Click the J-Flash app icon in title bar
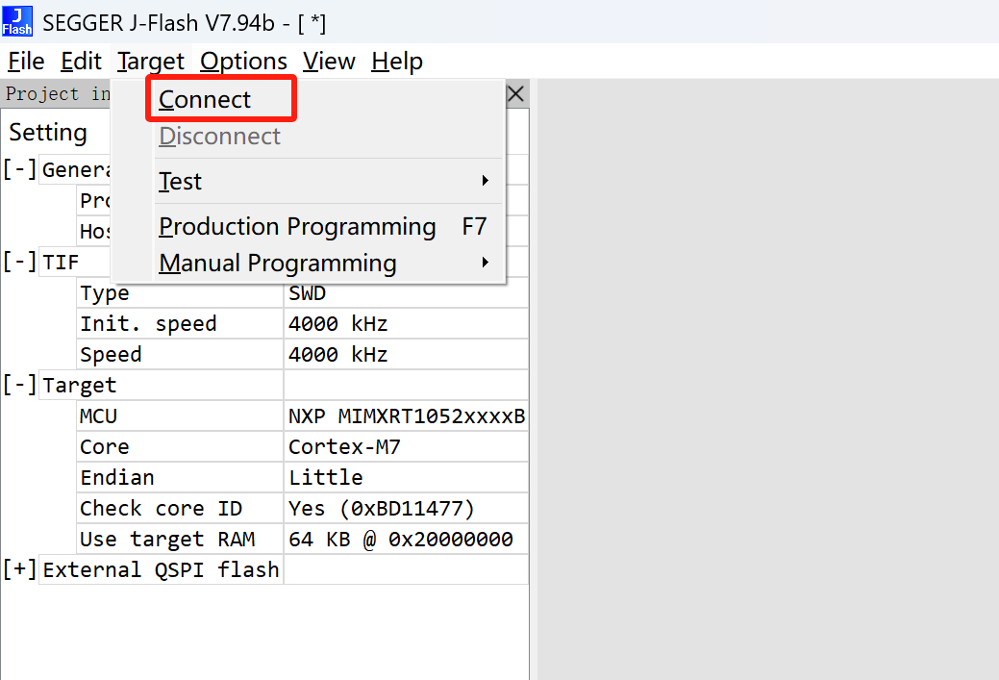The height and width of the screenshot is (680, 999). [x=17, y=21]
